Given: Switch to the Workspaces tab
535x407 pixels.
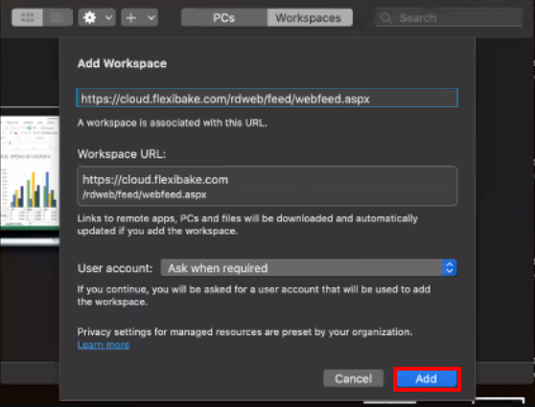Looking at the screenshot, I should coord(309,17).
